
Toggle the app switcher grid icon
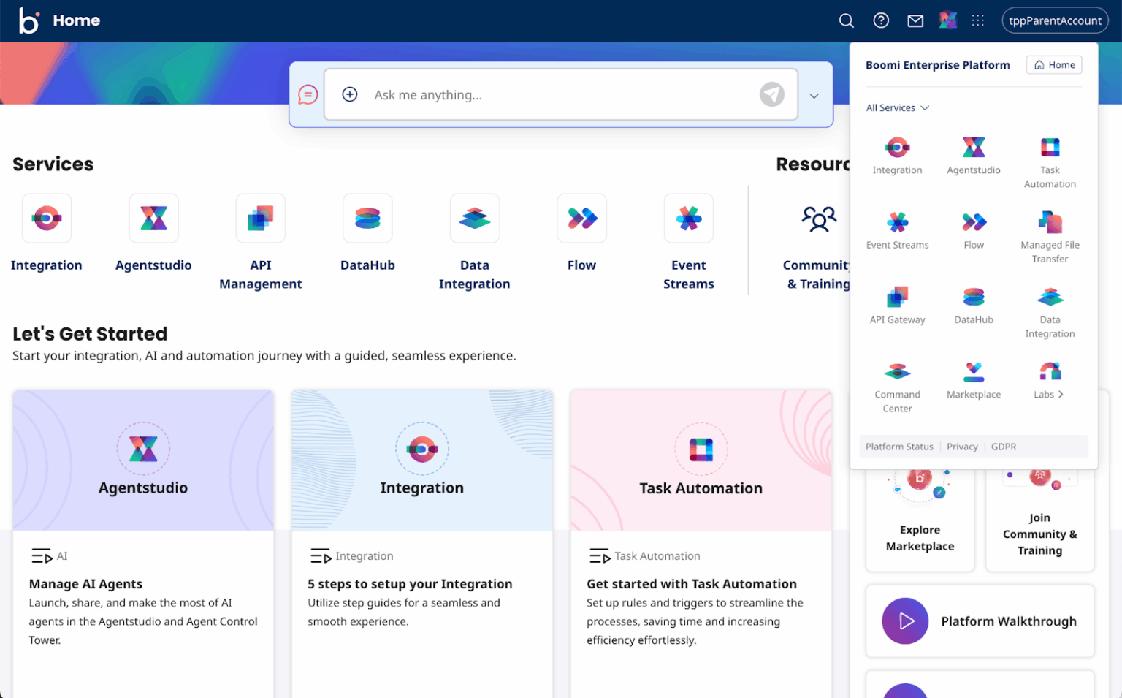point(978,20)
